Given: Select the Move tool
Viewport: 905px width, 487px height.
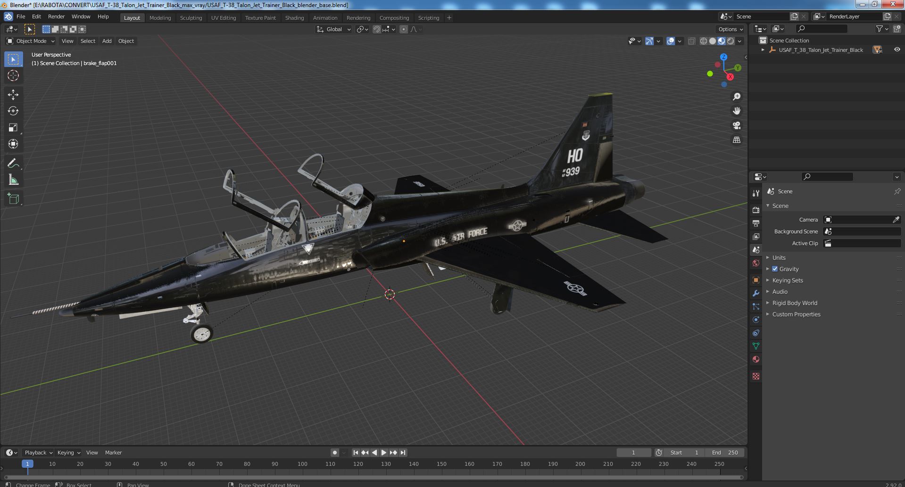Looking at the screenshot, I should coord(13,95).
